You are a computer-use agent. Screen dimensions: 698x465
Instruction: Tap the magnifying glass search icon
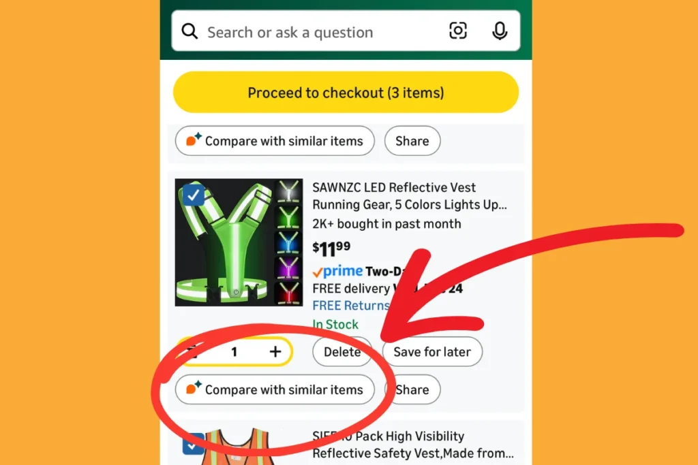pos(189,31)
